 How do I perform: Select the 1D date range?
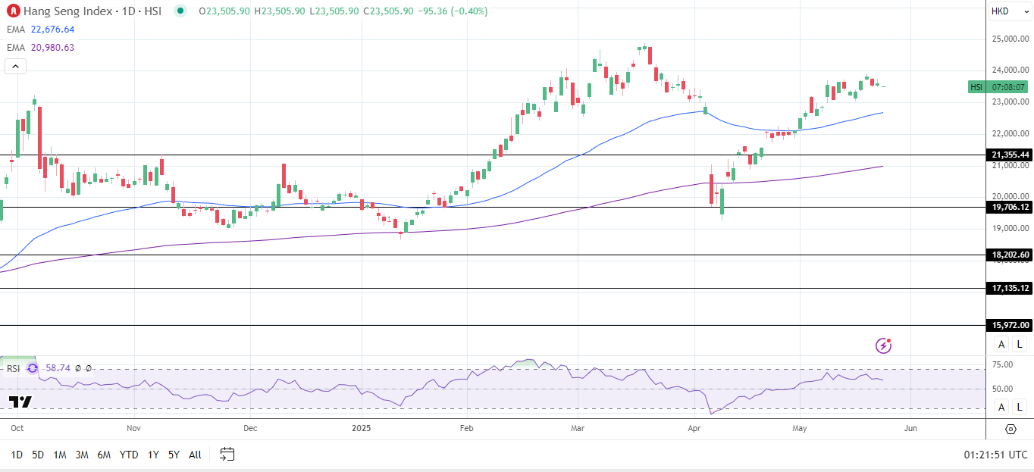pyautogui.click(x=17, y=455)
